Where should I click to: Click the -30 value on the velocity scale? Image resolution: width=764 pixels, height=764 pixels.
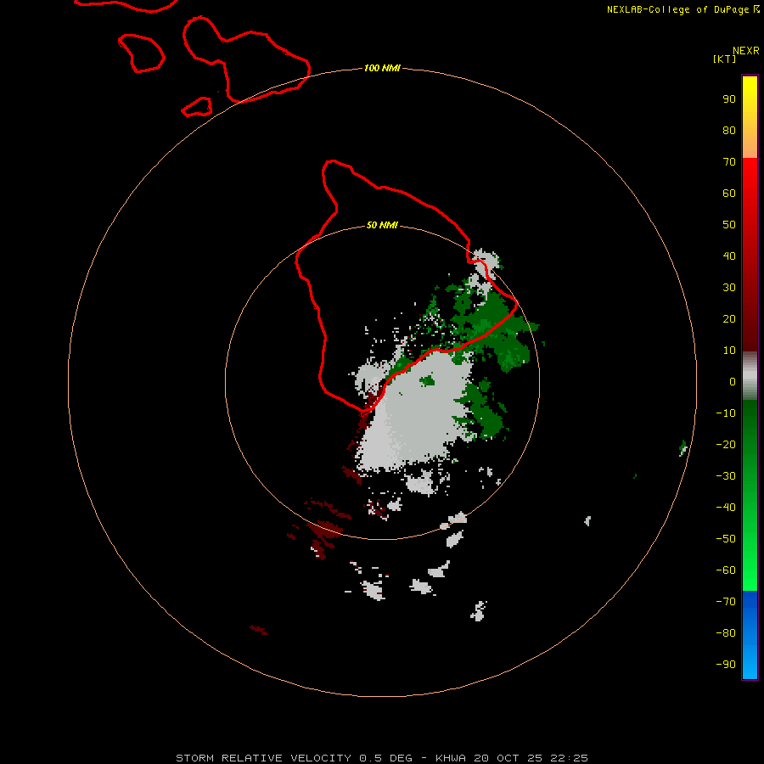coord(726,476)
